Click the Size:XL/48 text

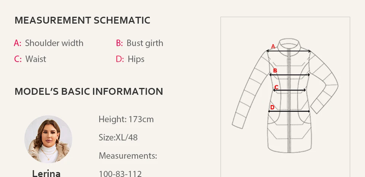118,137
